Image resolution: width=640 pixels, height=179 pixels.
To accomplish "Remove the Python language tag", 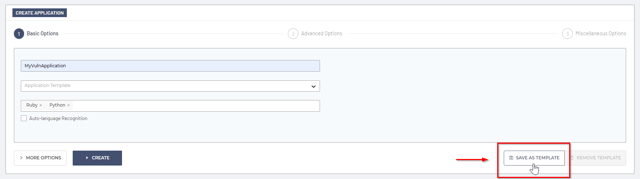I will tap(68, 106).
